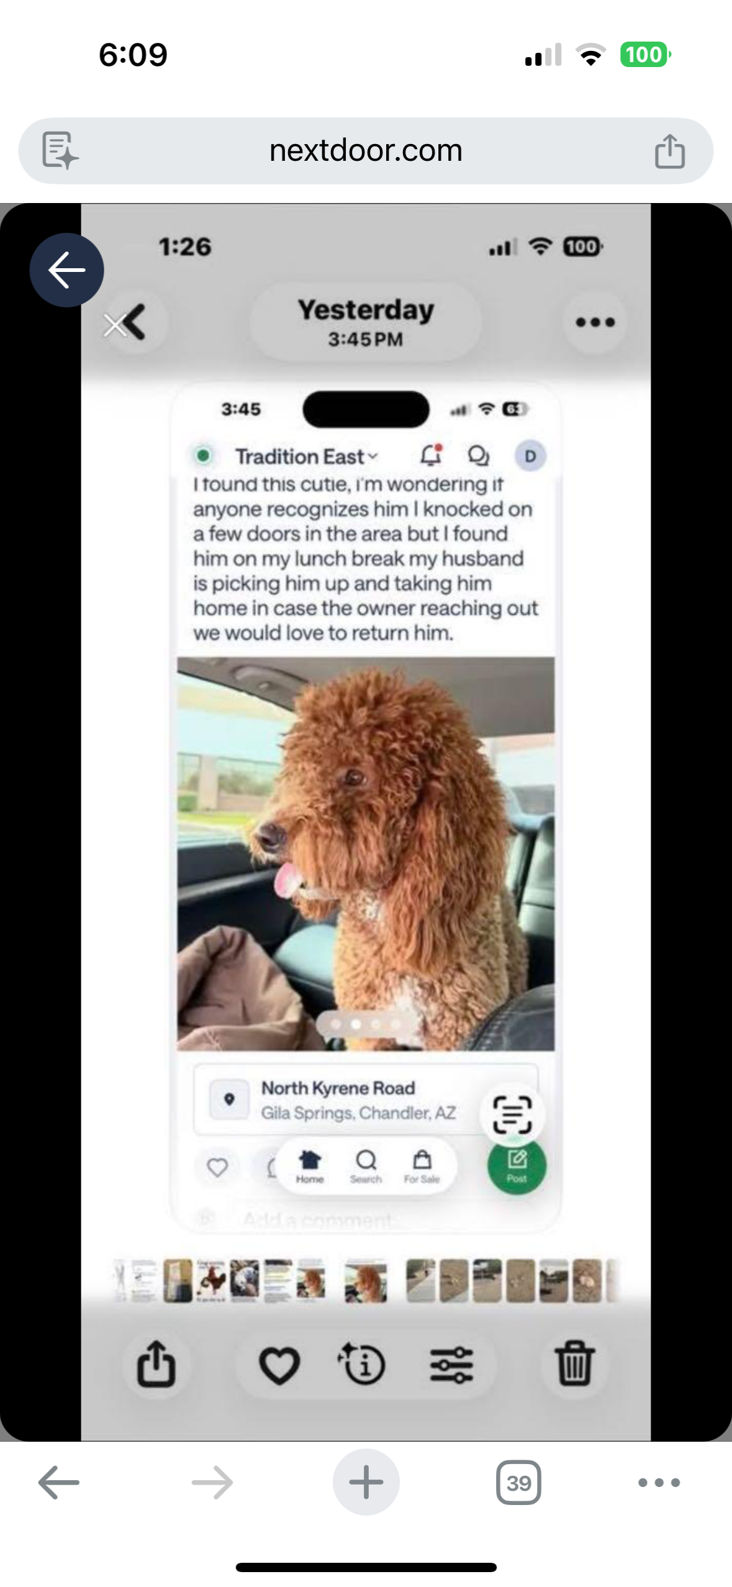The height and width of the screenshot is (1587, 732).
Task: Open the browser share icon in address bar
Action: pyautogui.click(x=670, y=151)
